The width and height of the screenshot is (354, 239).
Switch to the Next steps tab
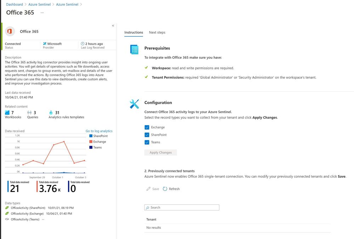pyautogui.click(x=157, y=33)
